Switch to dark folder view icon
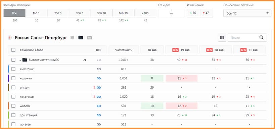This screenshot has width=275, height=129. [x=81, y=37]
